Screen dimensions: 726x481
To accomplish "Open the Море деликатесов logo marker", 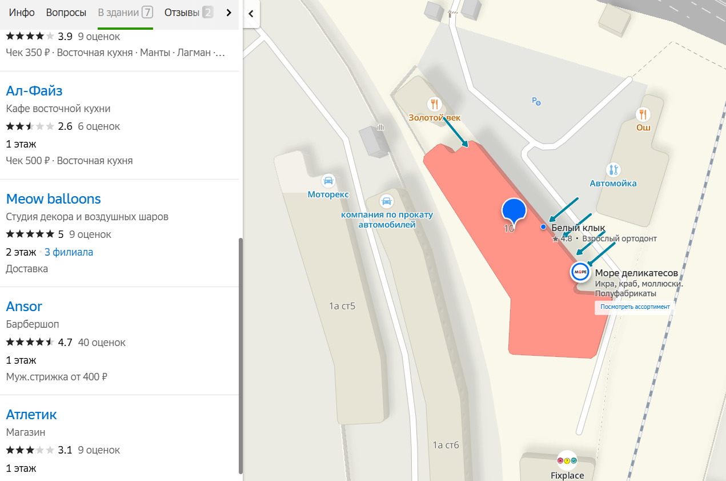I will 580,272.
